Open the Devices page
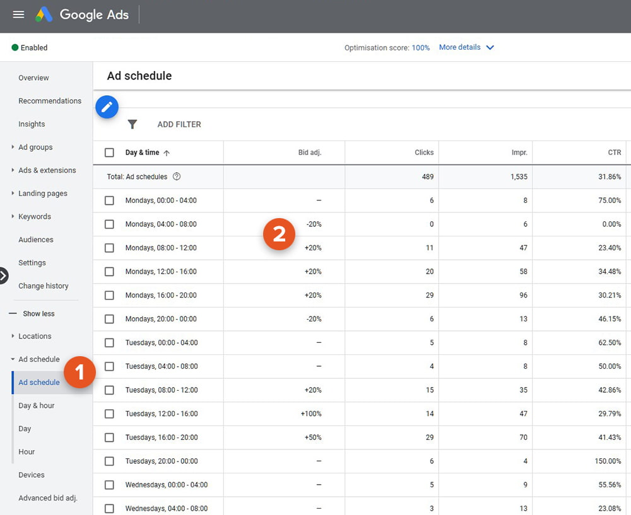 32,475
